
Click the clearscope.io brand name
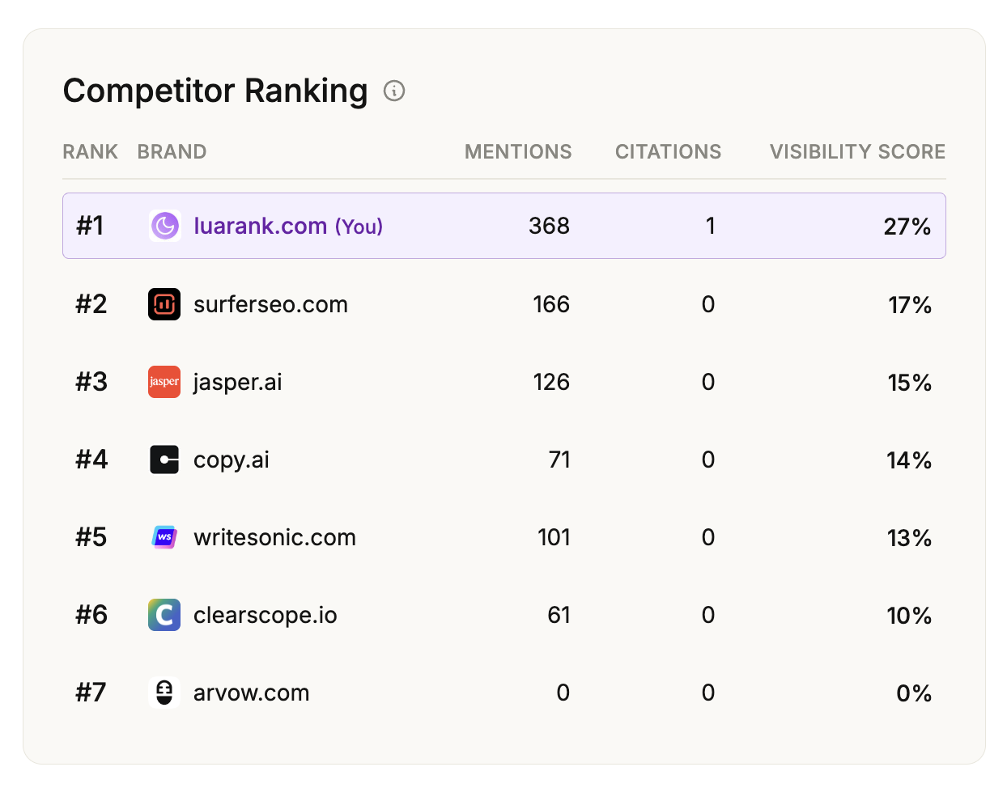coord(265,615)
